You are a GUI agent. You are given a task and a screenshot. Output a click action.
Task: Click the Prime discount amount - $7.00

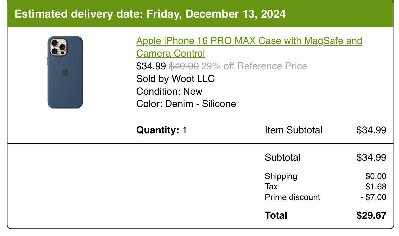pos(373,197)
